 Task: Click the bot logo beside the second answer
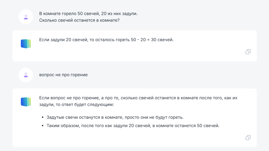[x=26, y=102]
